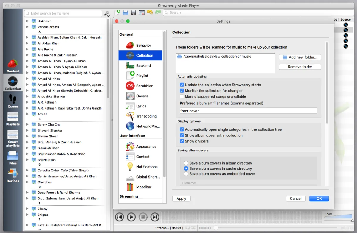The width and height of the screenshot is (357, 233).
Task: Load playlist toolbar icon
Action: (125, 12)
